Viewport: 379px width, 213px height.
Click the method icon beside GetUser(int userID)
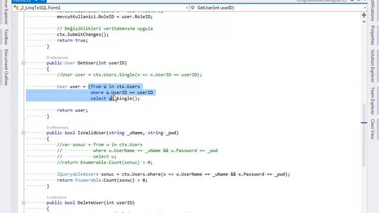click(x=192, y=8)
